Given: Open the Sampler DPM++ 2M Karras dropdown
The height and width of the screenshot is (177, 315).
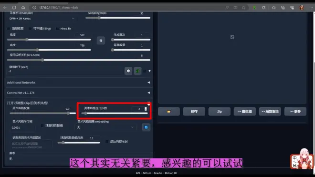Looking at the screenshot, I should (42, 19).
